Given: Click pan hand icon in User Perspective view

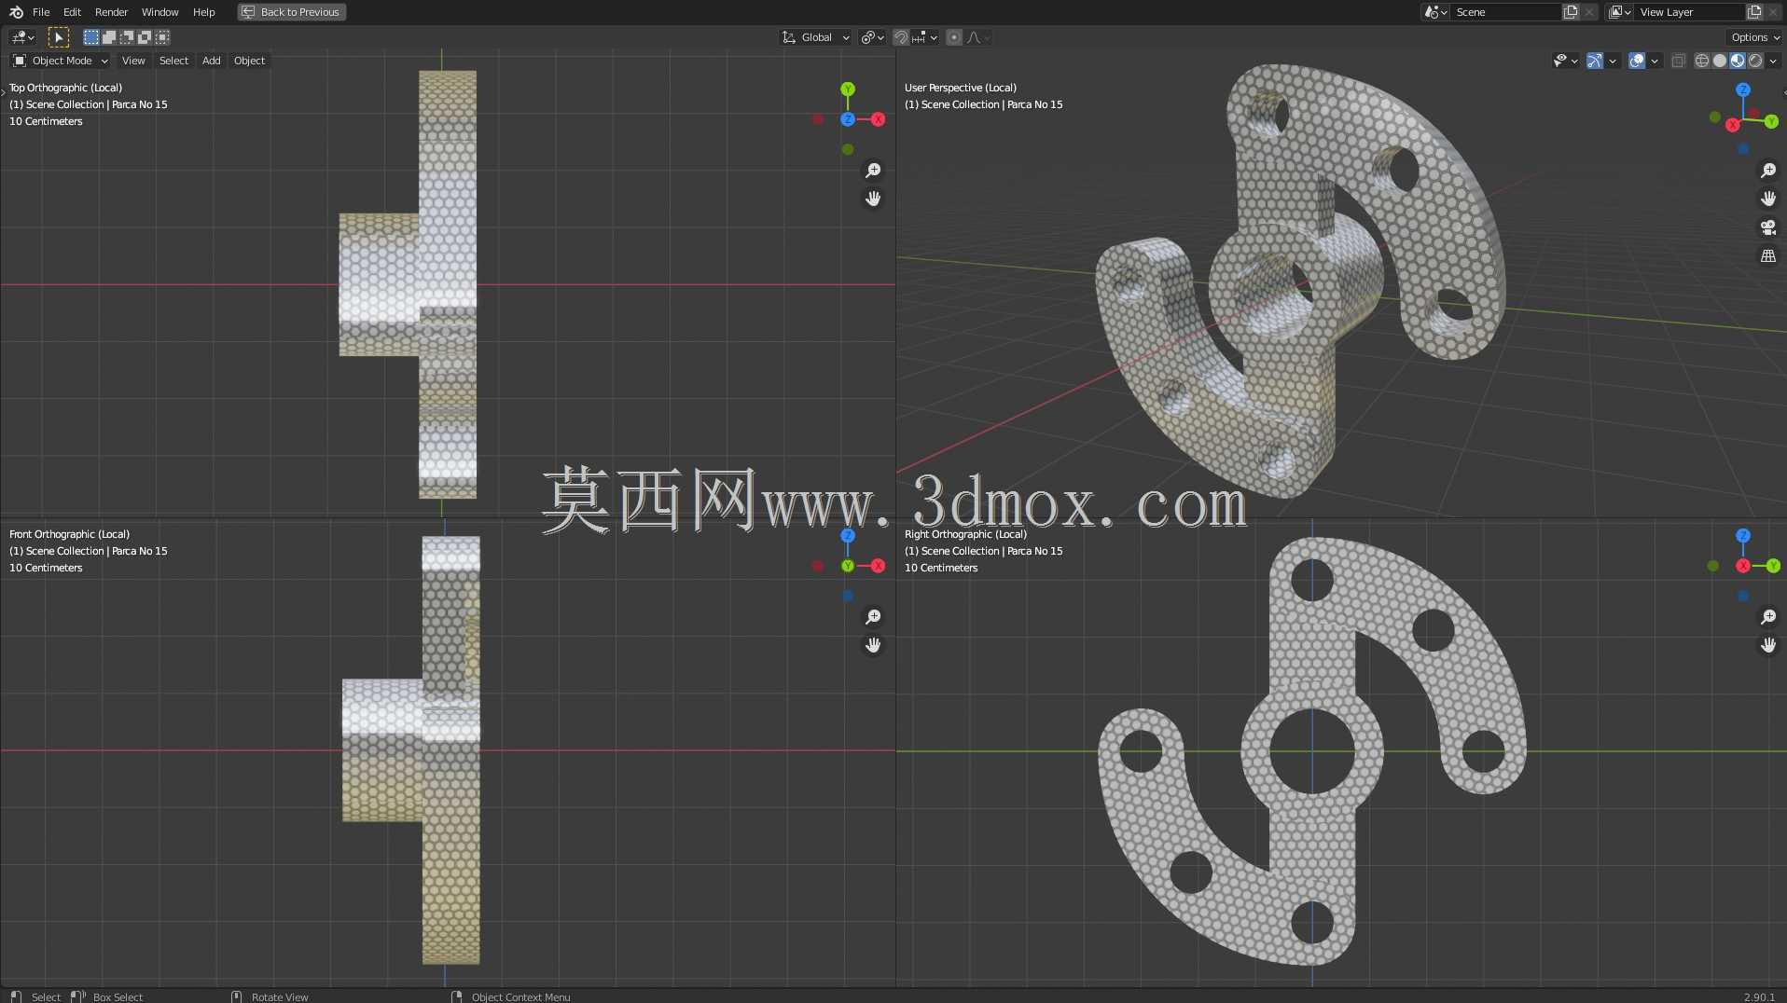Looking at the screenshot, I should tap(1768, 199).
